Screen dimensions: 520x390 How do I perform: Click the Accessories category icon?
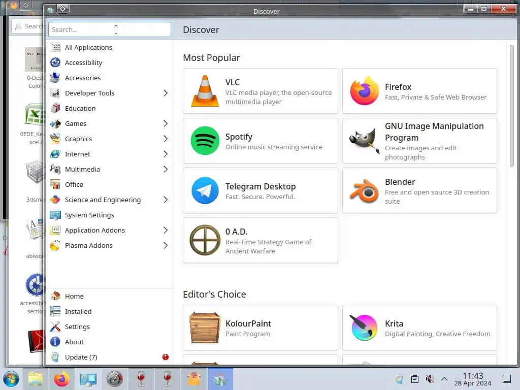point(55,78)
